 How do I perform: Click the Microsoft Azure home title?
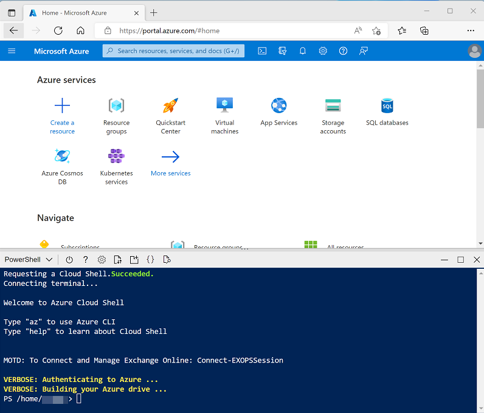pos(61,51)
